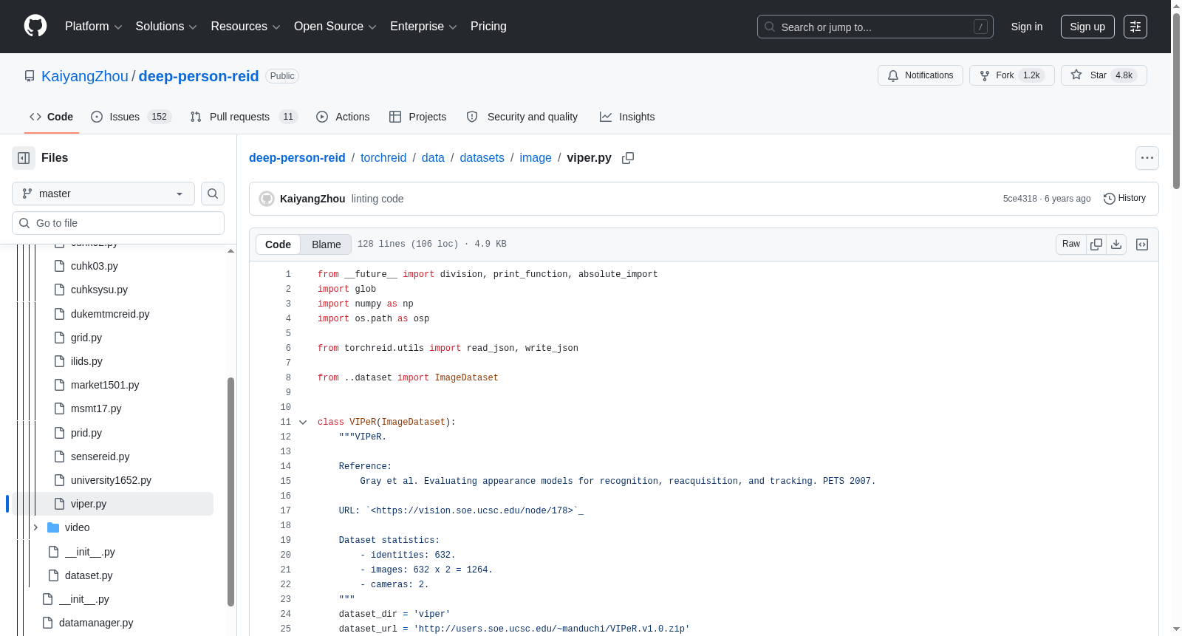The height and width of the screenshot is (636, 1182).
Task: Open Security and quality tab
Action: tap(522, 117)
